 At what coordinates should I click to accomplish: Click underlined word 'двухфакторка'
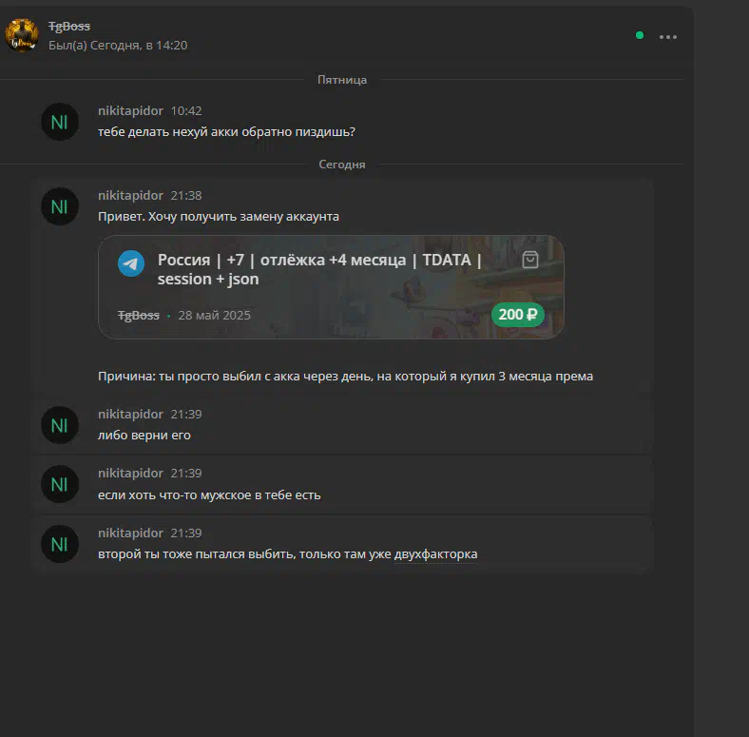click(x=435, y=554)
